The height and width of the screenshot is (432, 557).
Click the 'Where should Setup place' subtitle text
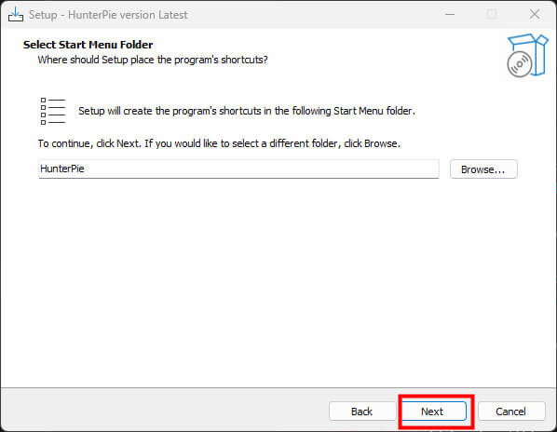coord(153,60)
